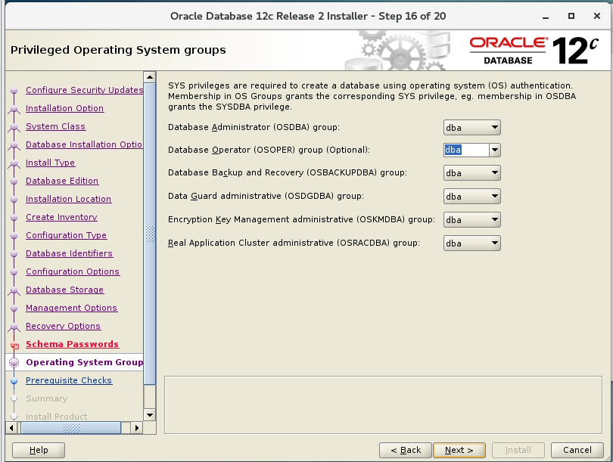Click the OSOPER group text field
613x462 pixels.
tap(466, 150)
